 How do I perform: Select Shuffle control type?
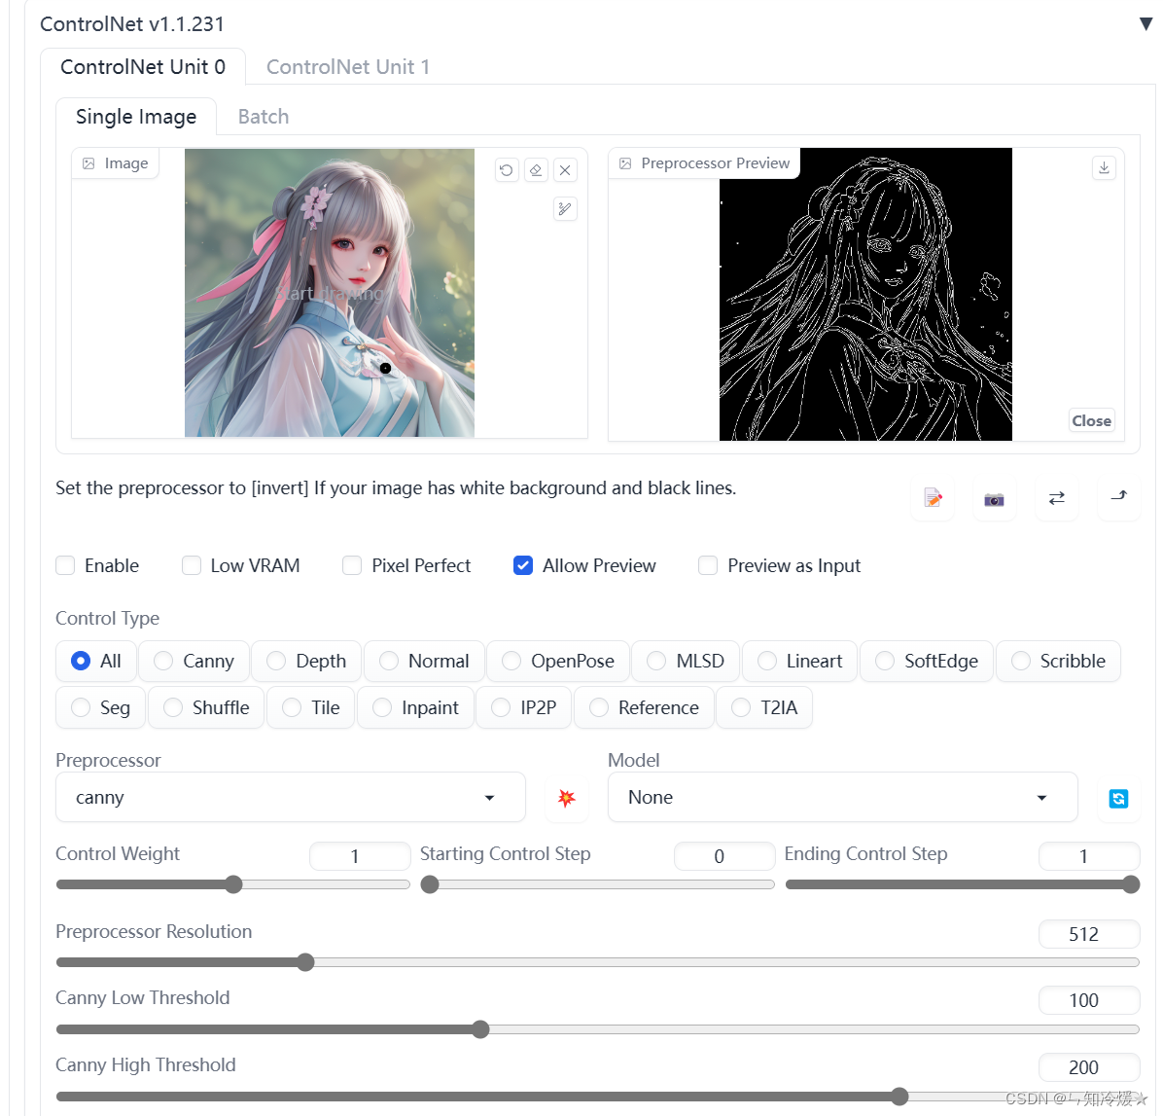pyautogui.click(x=206, y=708)
